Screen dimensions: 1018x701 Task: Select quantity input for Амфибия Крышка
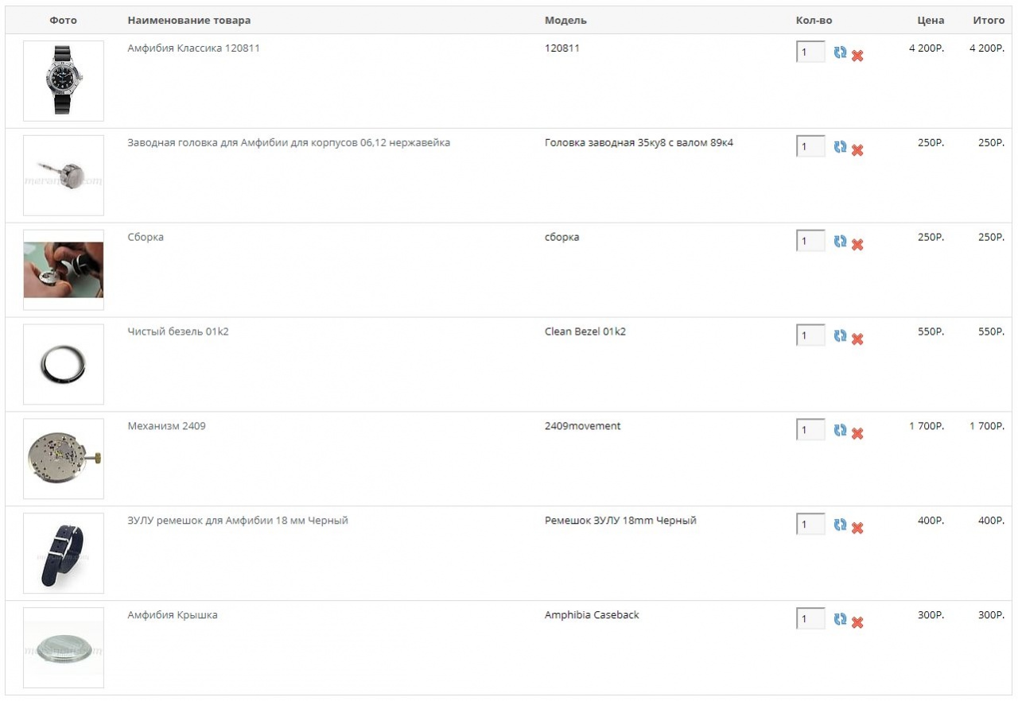tap(810, 619)
